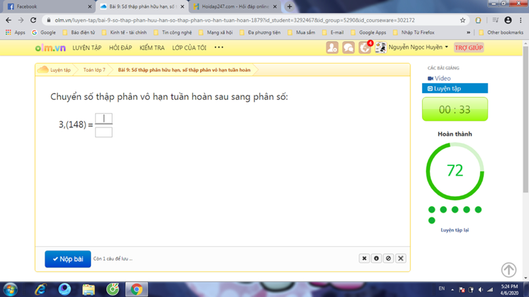Open the Mạng xã hội bookmark folder
The width and height of the screenshot is (529, 297).
(x=216, y=33)
